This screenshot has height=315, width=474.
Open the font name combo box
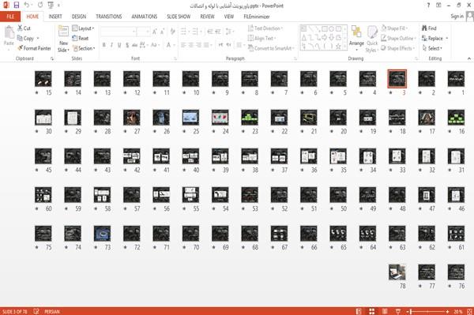click(x=118, y=31)
